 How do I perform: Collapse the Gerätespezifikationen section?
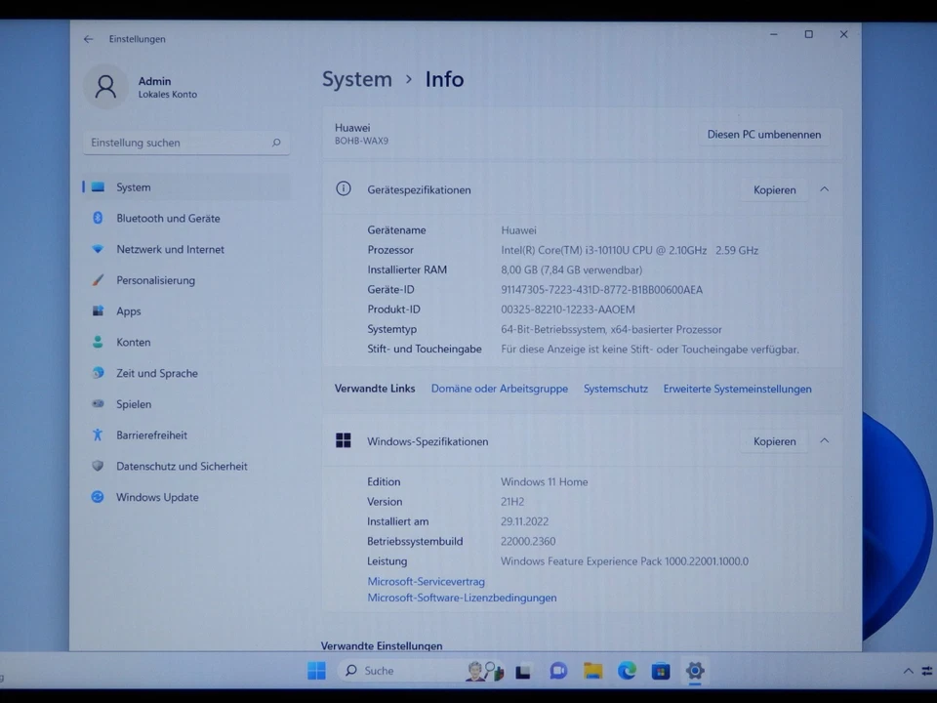[825, 189]
